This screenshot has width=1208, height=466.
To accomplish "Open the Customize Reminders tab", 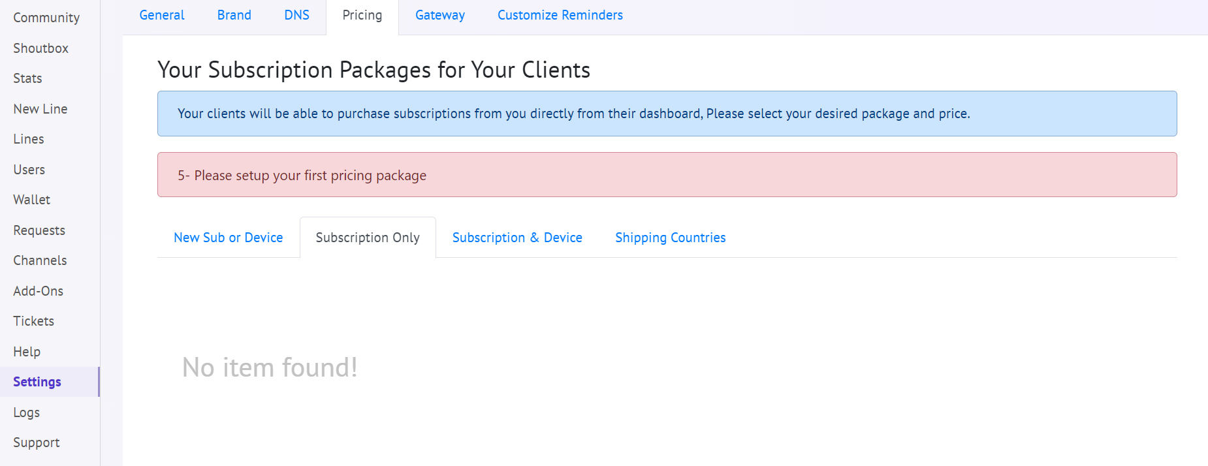I will pyautogui.click(x=560, y=15).
